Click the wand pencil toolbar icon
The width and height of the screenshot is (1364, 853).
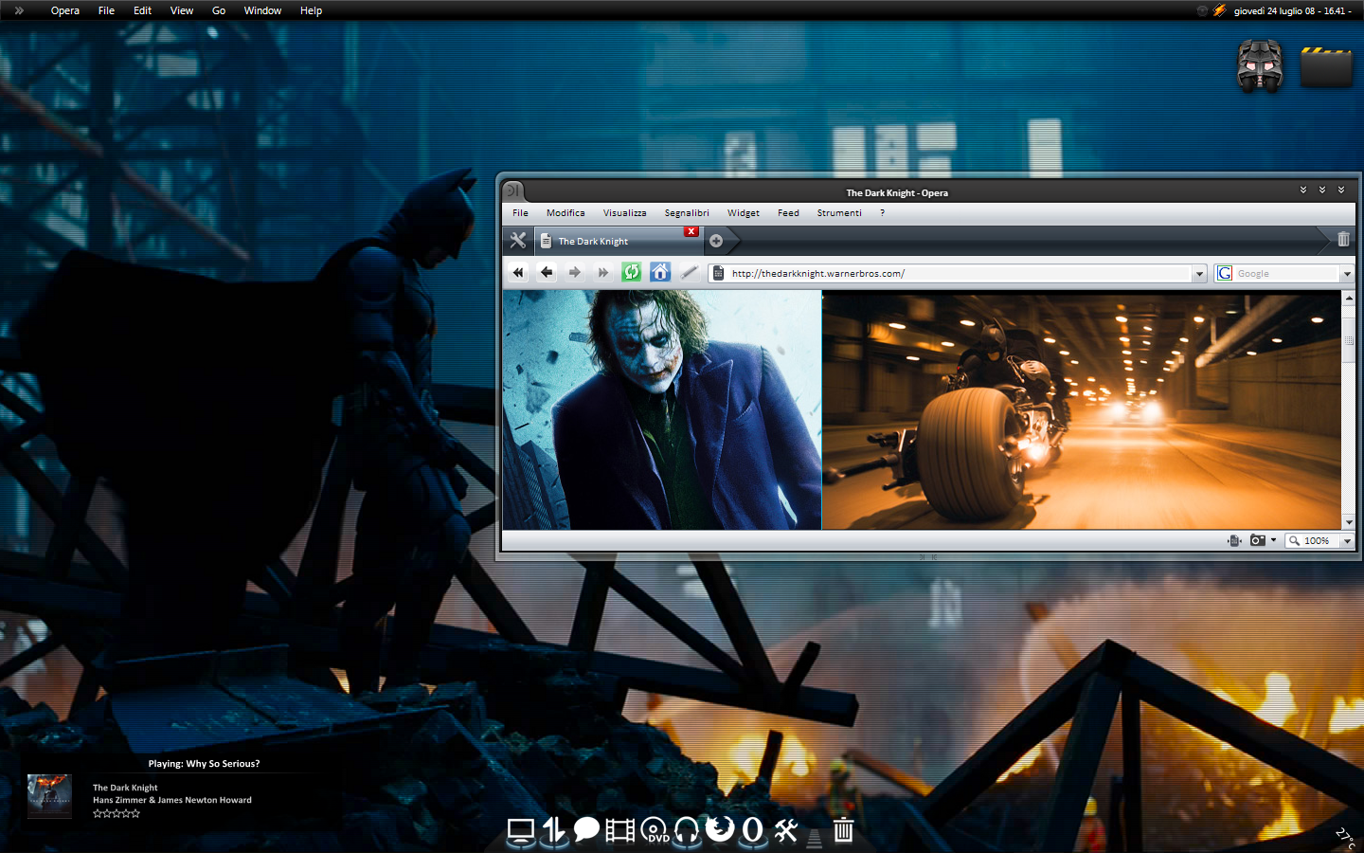pos(690,273)
